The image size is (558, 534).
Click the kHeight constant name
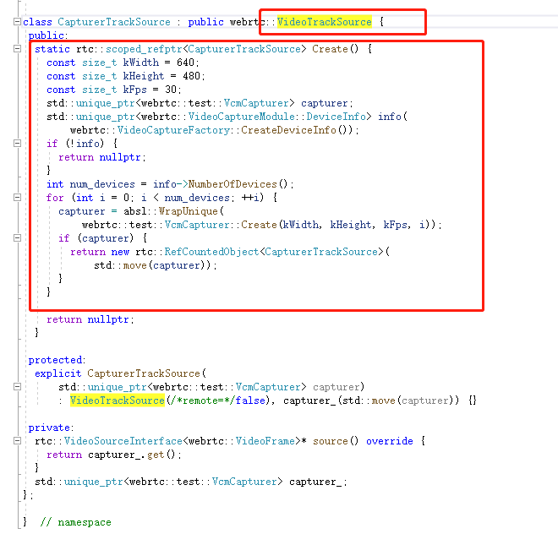coord(144,76)
